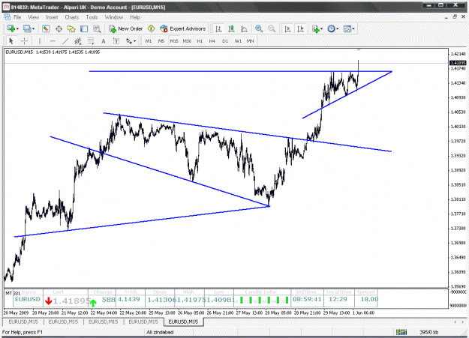This screenshot has width=469, height=338.
Task: Click the Zoom Out magnifier icon
Action: [272, 28]
